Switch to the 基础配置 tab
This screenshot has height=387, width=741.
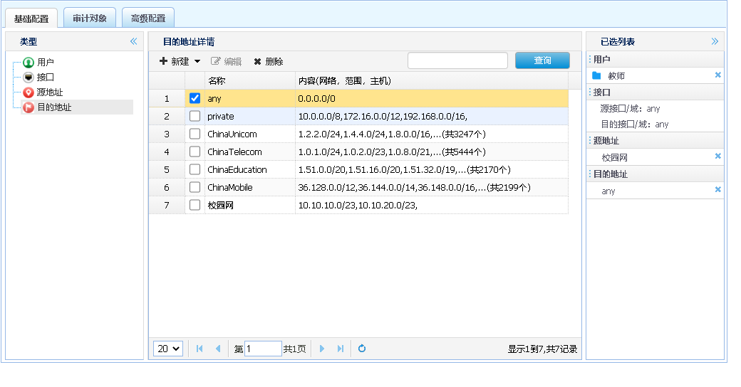[31, 18]
